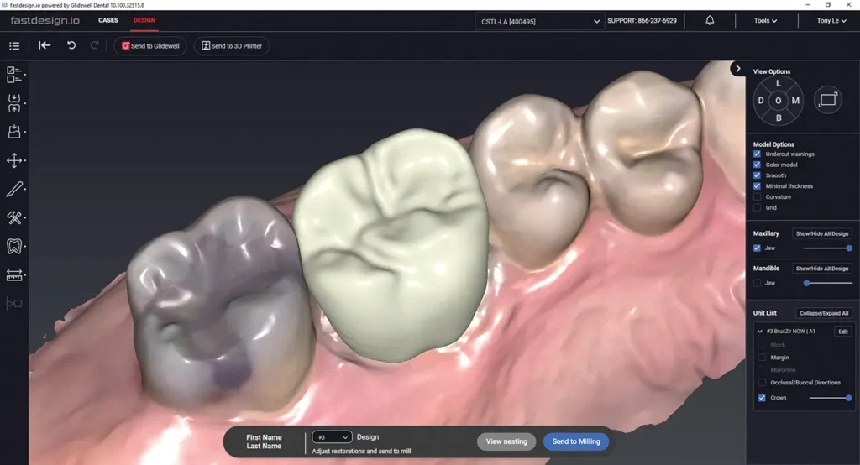860x465 pixels.
Task: Open the Tools menu
Action: tap(765, 21)
